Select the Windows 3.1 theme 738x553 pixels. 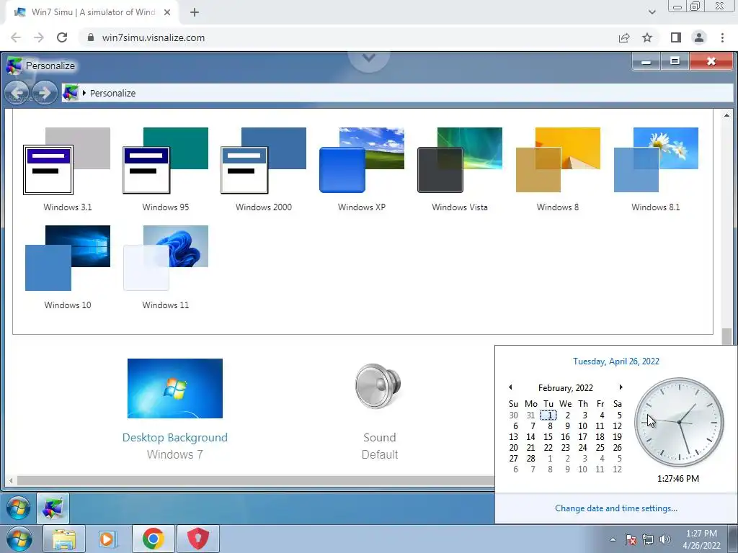(67, 169)
